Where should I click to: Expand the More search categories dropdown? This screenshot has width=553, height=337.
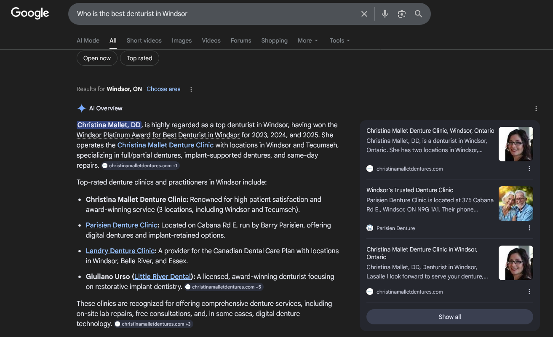click(307, 40)
